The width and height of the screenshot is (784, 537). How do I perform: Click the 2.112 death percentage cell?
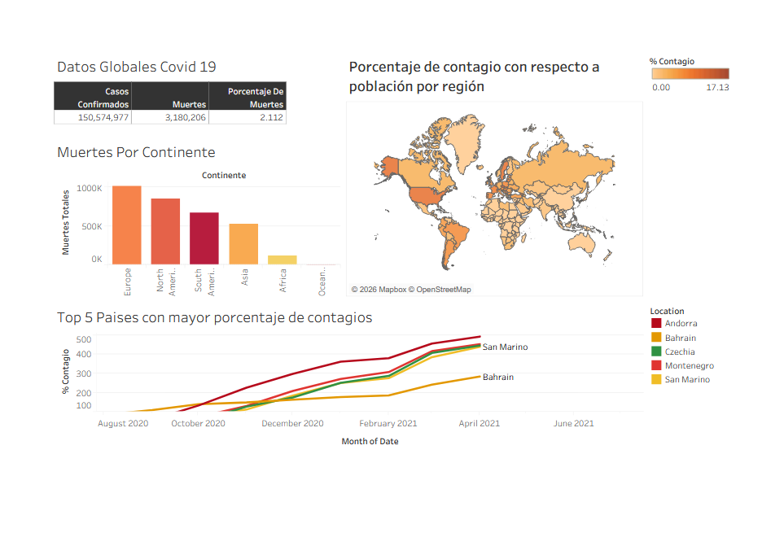(247, 117)
